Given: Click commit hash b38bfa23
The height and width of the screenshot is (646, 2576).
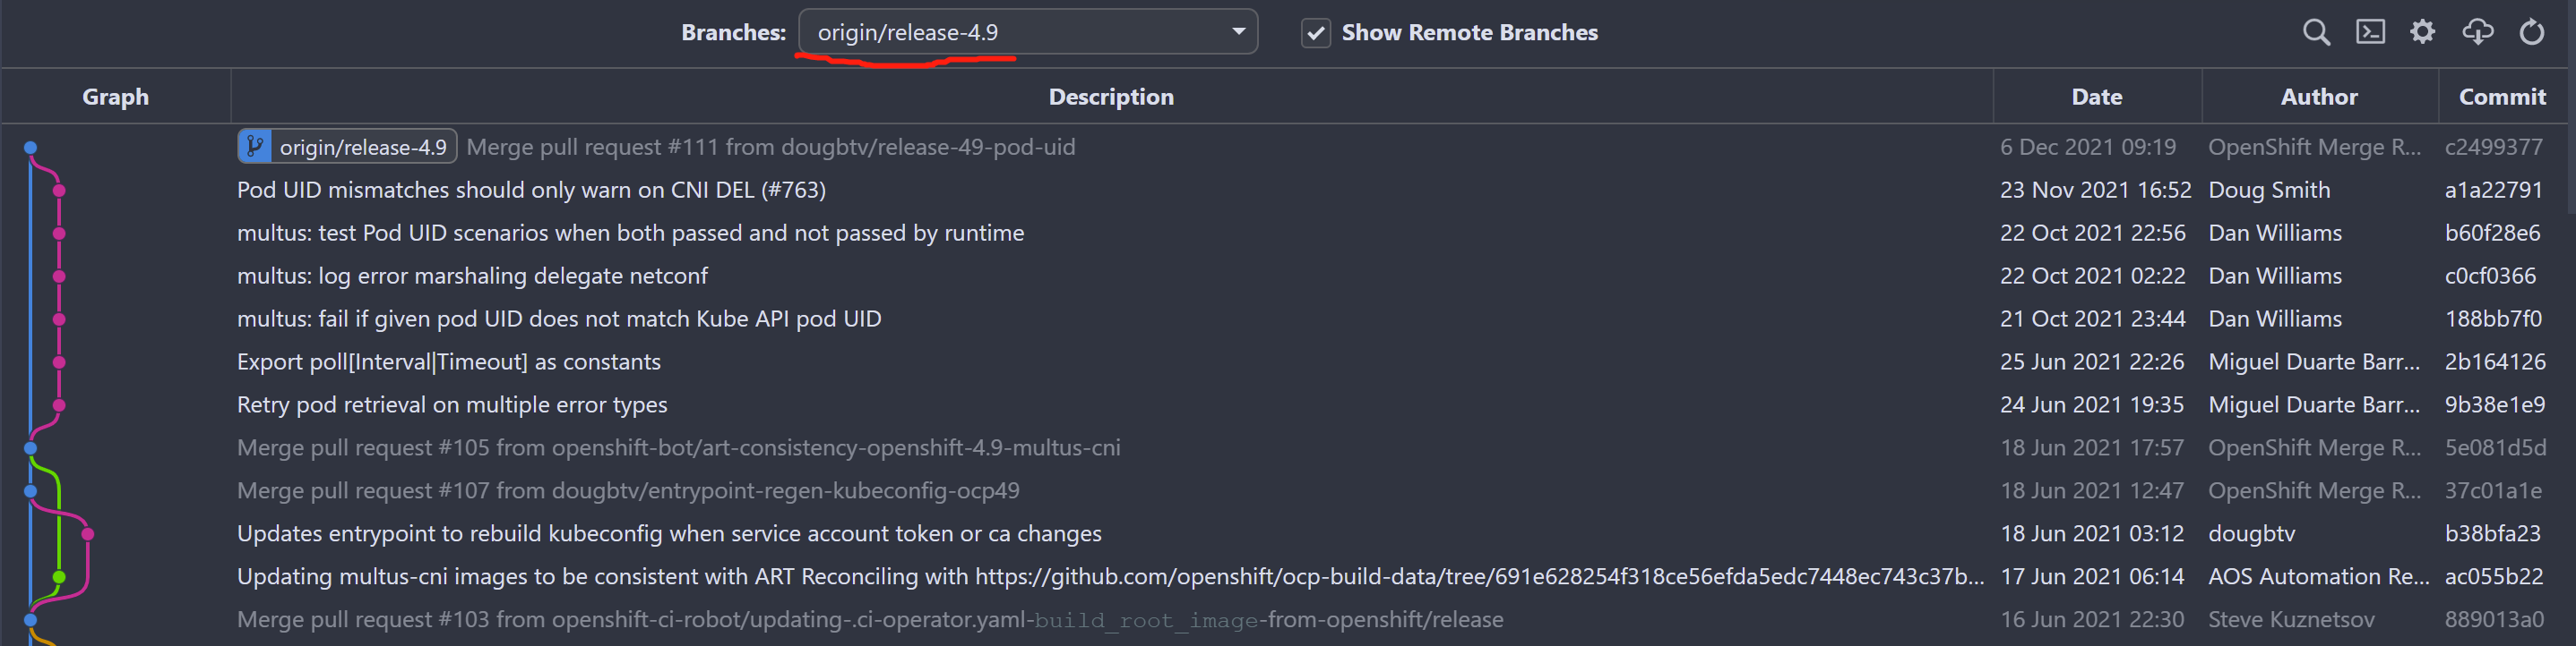Looking at the screenshot, I should 2492,533.
